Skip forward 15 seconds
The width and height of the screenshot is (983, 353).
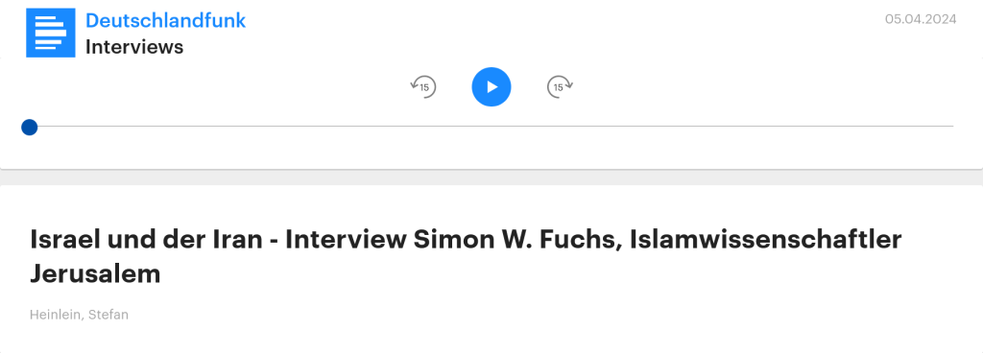(x=560, y=87)
